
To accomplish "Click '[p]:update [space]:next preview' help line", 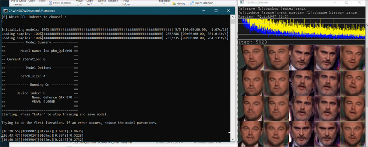I will click(297, 12).
